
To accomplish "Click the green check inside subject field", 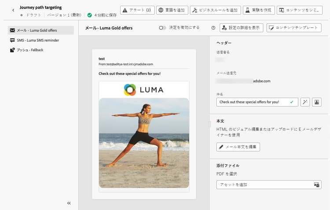I will click(x=291, y=102).
